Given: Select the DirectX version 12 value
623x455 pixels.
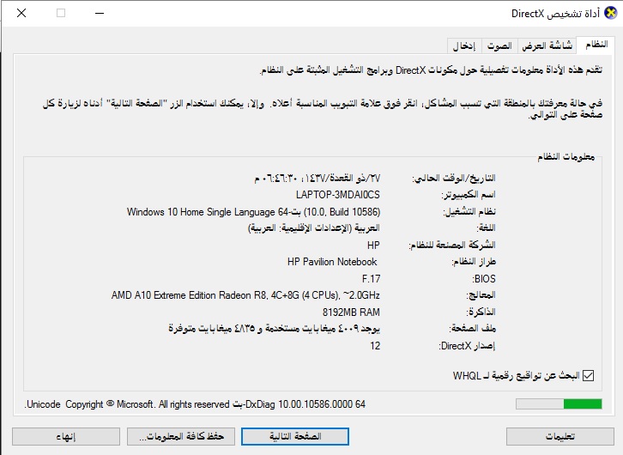Looking at the screenshot, I should point(375,346).
